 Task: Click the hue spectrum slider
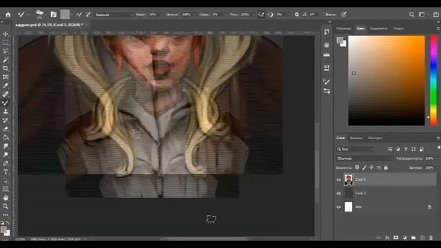click(434, 81)
